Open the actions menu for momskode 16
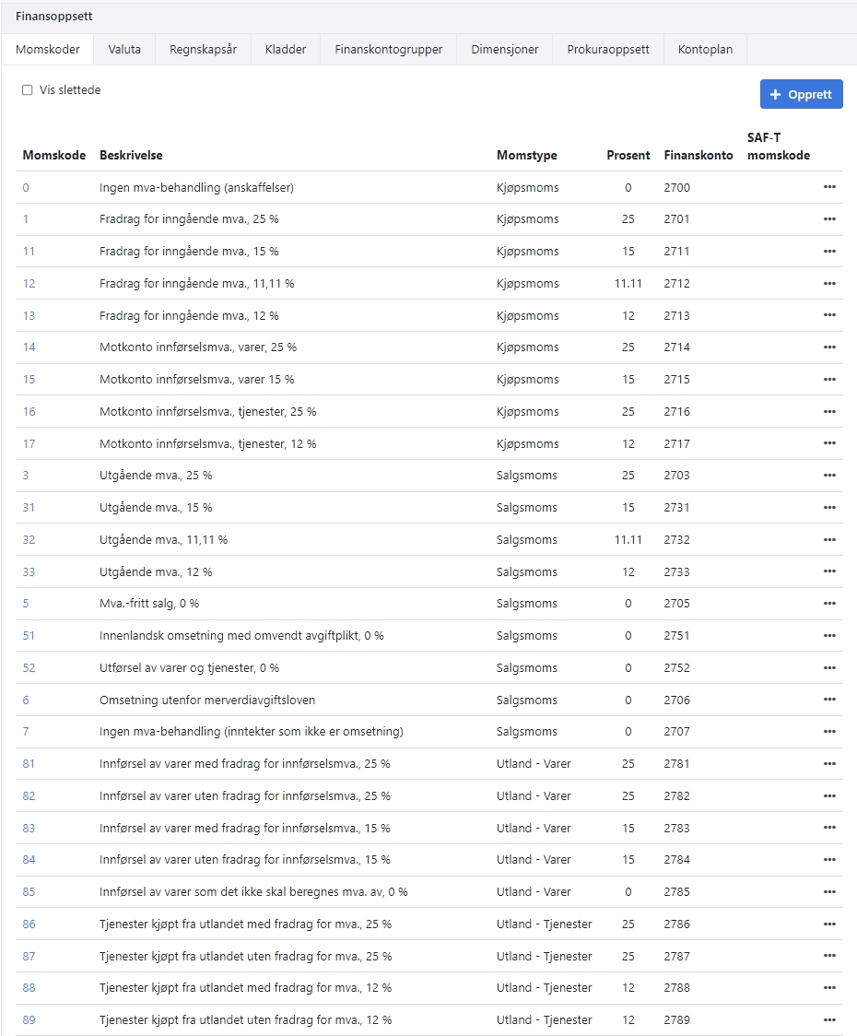857x1036 pixels. coord(829,411)
